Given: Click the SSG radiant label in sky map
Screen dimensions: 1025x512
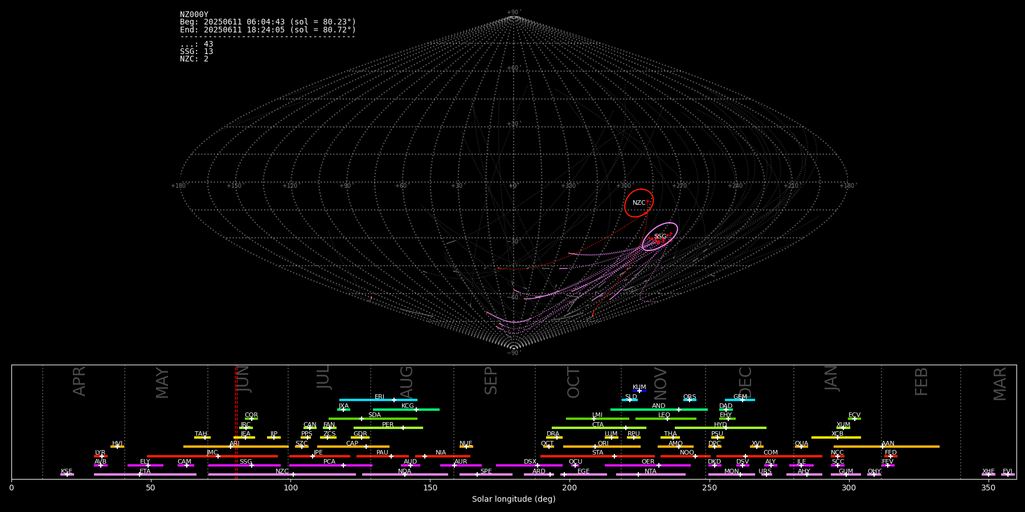Looking at the screenshot, I should [x=660, y=237].
